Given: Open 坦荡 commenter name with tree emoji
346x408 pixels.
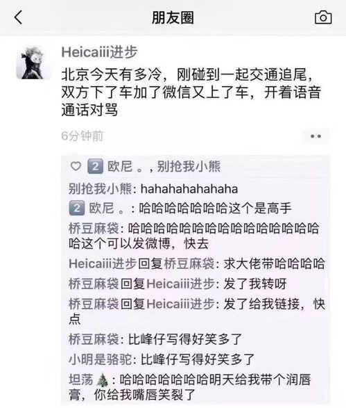Looking at the screenshot, I should [89, 380].
